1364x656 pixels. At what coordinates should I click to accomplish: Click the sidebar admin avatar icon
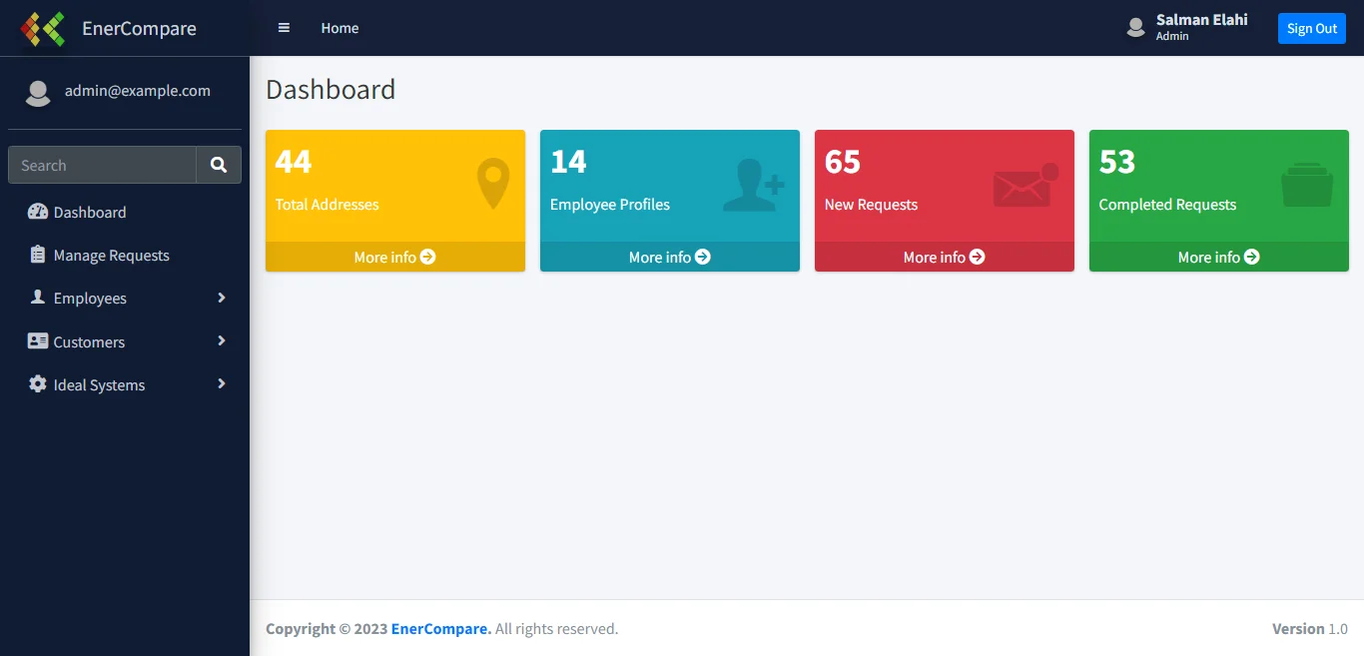(38, 92)
